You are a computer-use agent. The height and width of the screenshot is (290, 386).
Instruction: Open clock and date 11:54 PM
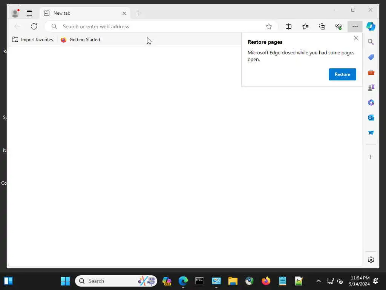pos(359,281)
